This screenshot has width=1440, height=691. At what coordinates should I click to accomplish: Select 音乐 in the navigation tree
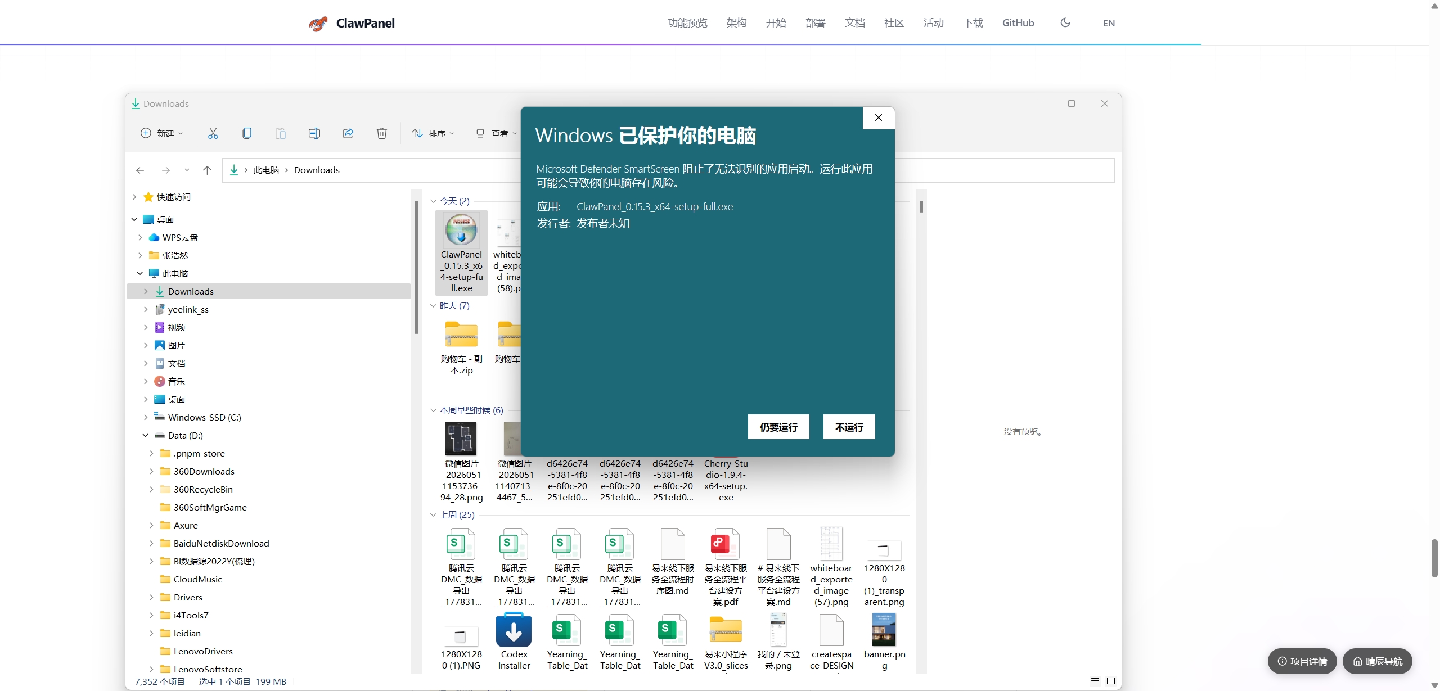tap(176, 382)
